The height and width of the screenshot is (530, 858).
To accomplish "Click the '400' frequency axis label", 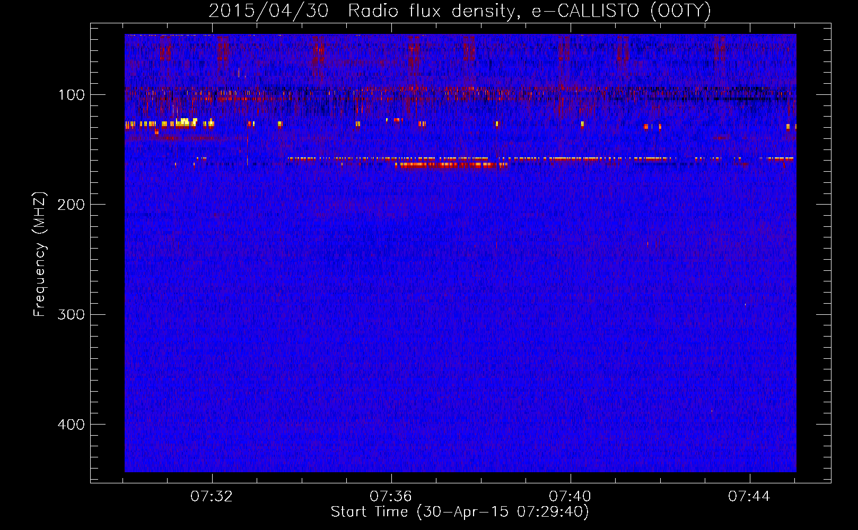I will pyautogui.click(x=71, y=425).
